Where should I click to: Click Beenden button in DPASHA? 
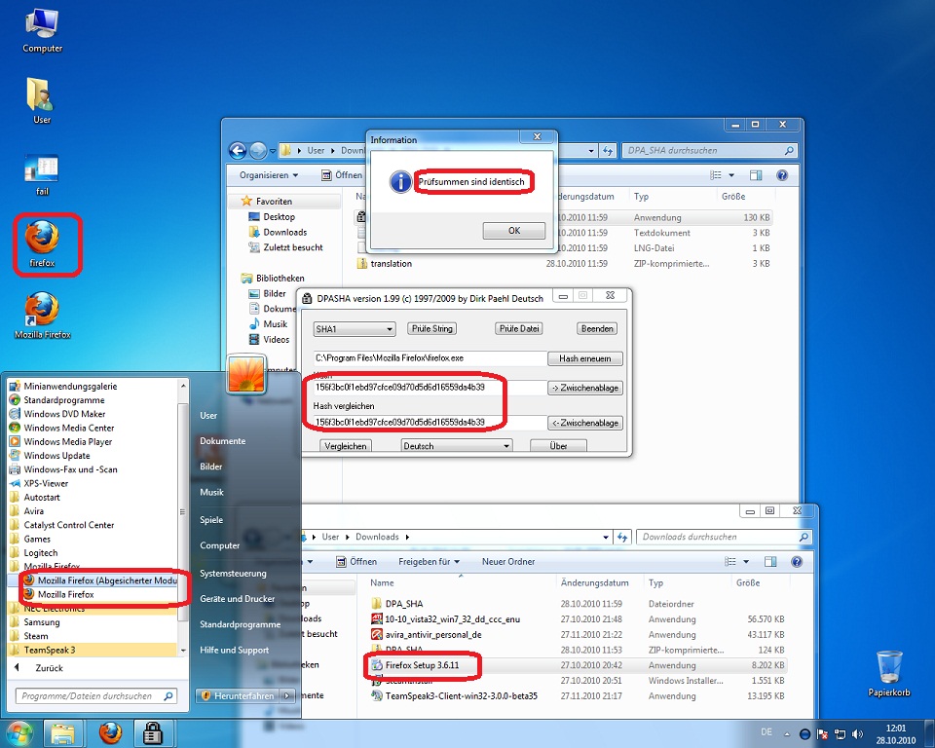pyautogui.click(x=597, y=328)
